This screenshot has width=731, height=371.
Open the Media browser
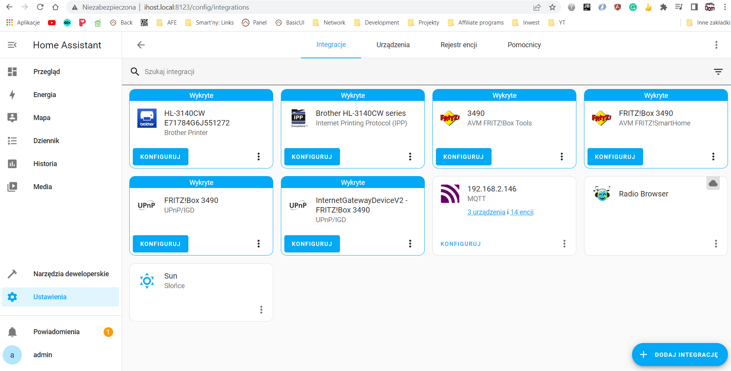tap(61, 187)
